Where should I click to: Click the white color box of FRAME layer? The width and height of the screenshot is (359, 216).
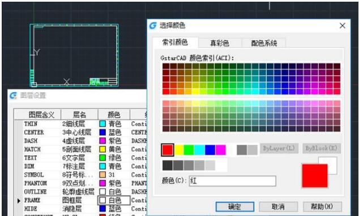pyautogui.click(x=102, y=200)
